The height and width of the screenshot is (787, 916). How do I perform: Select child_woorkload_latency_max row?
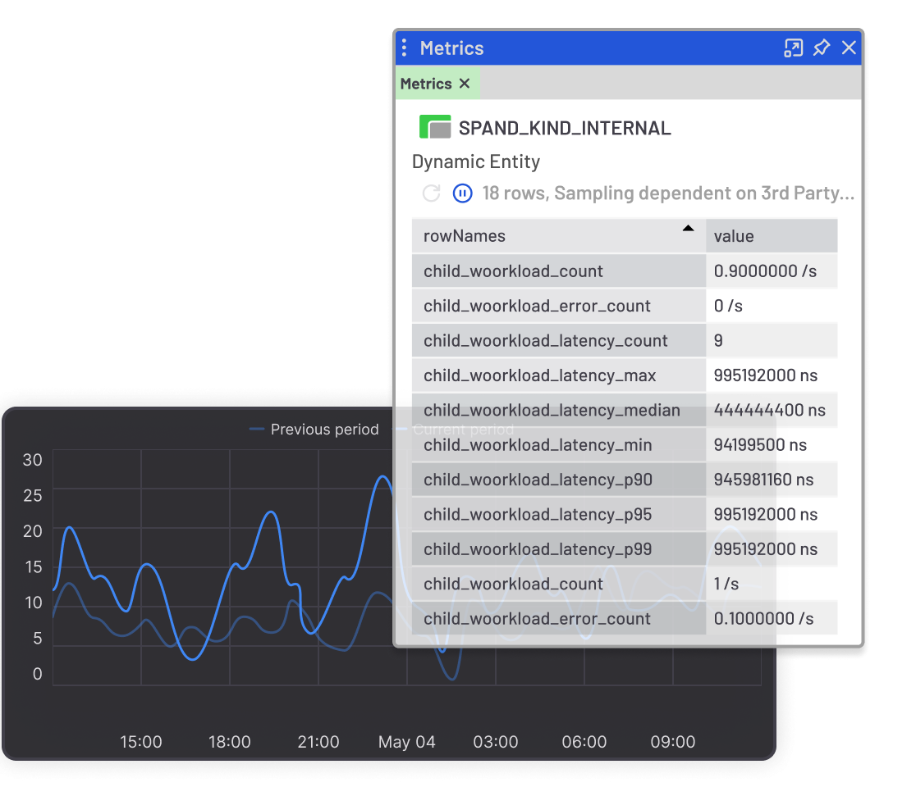pyautogui.click(x=539, y=375)
